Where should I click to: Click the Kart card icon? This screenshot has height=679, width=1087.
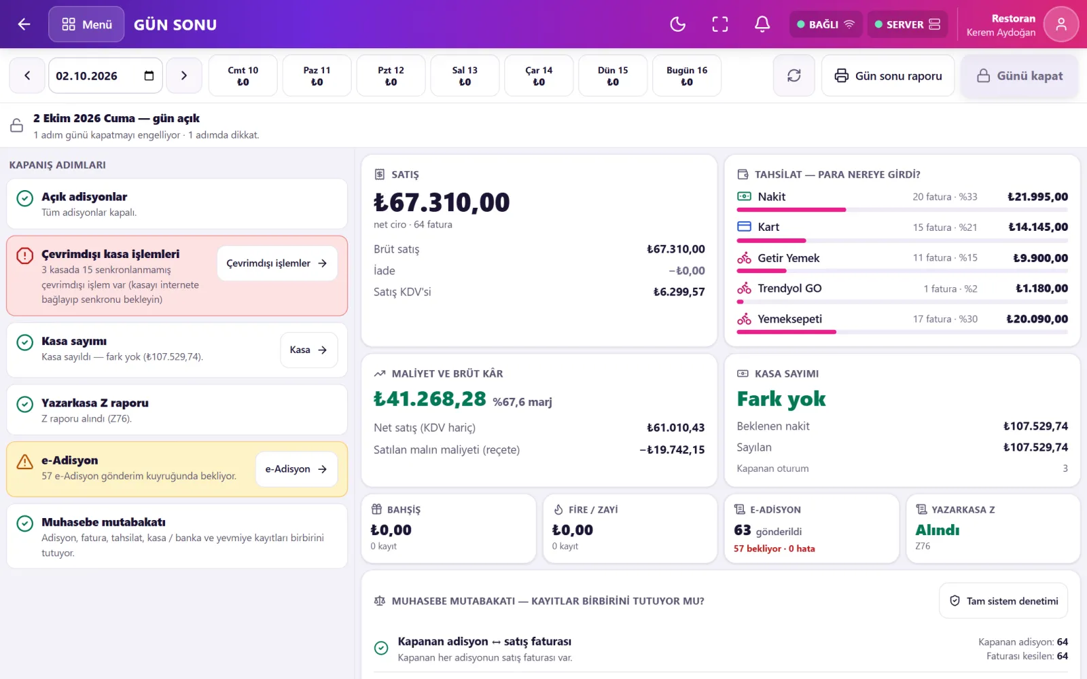744,227
